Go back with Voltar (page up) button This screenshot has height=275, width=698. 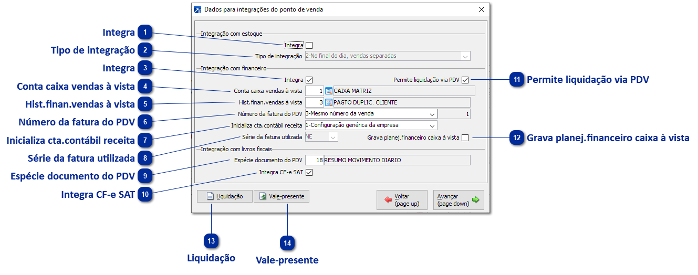point(402,200)
